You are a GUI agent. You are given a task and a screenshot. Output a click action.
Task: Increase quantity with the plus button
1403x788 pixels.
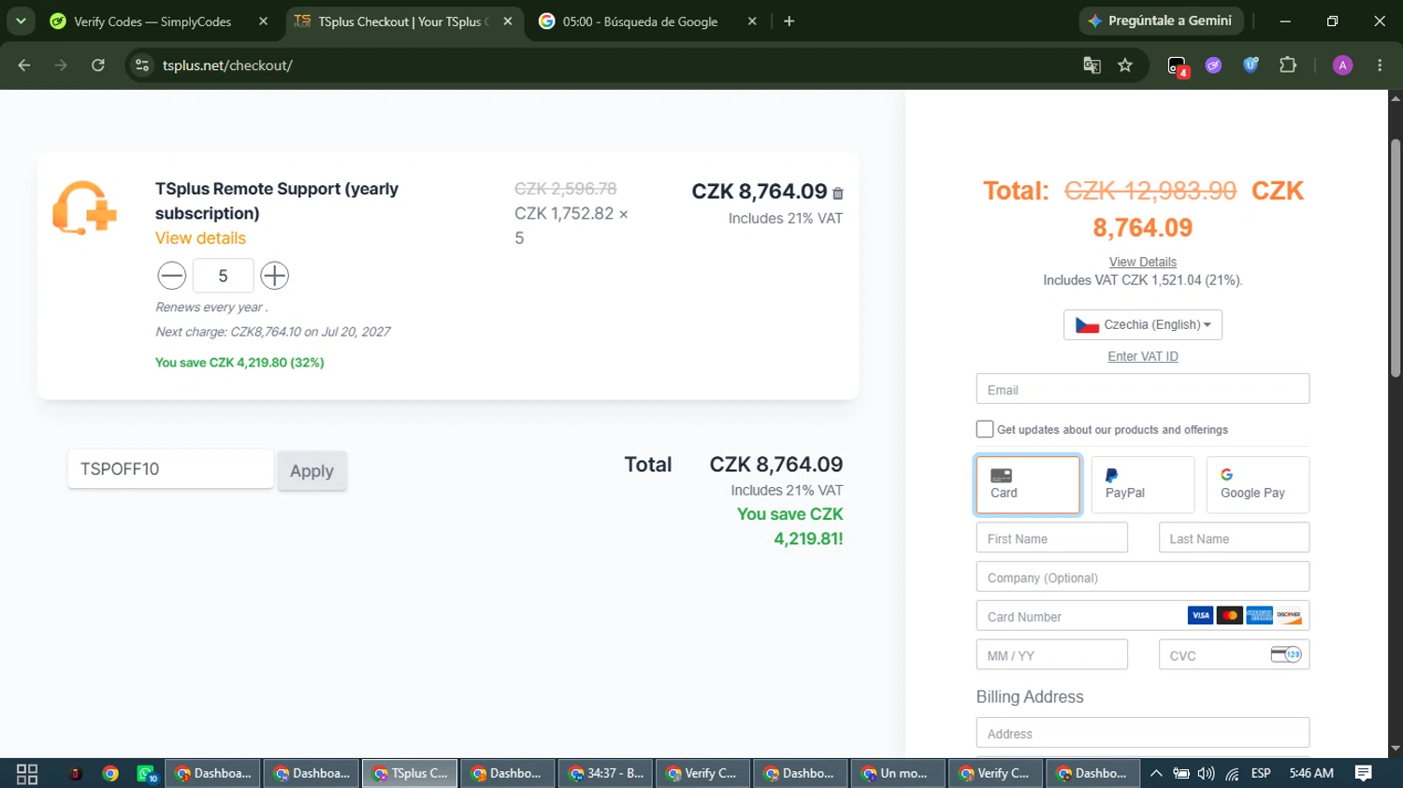tap(274, 276)
